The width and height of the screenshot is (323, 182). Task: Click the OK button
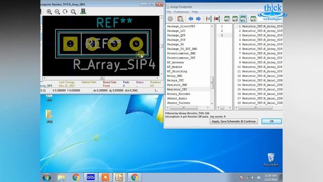pos(272,121)
